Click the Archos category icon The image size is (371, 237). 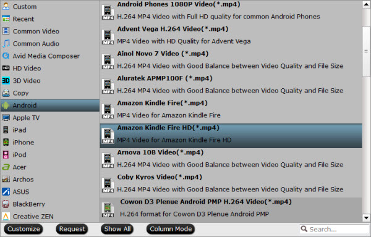coord(6,179)
